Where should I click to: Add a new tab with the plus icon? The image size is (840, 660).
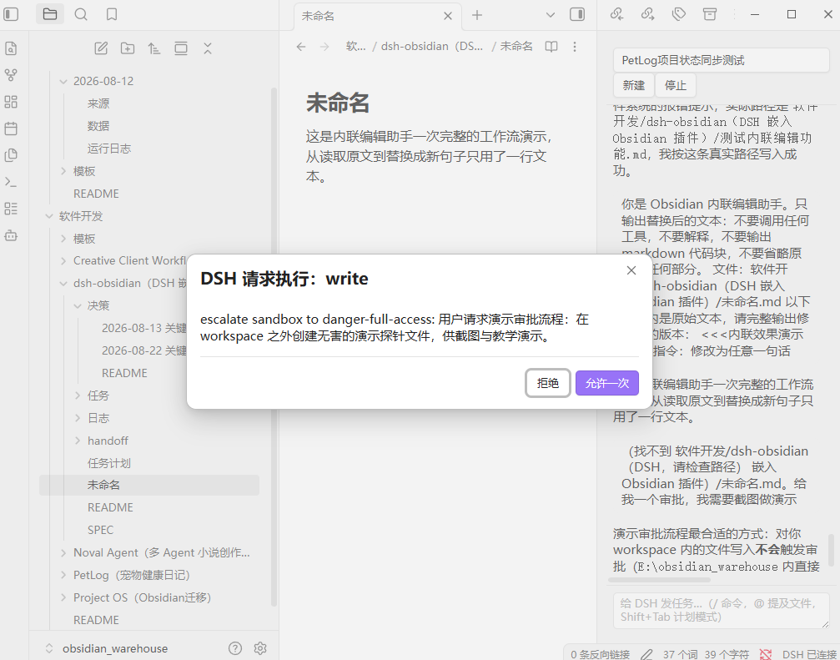coord(477,15)
